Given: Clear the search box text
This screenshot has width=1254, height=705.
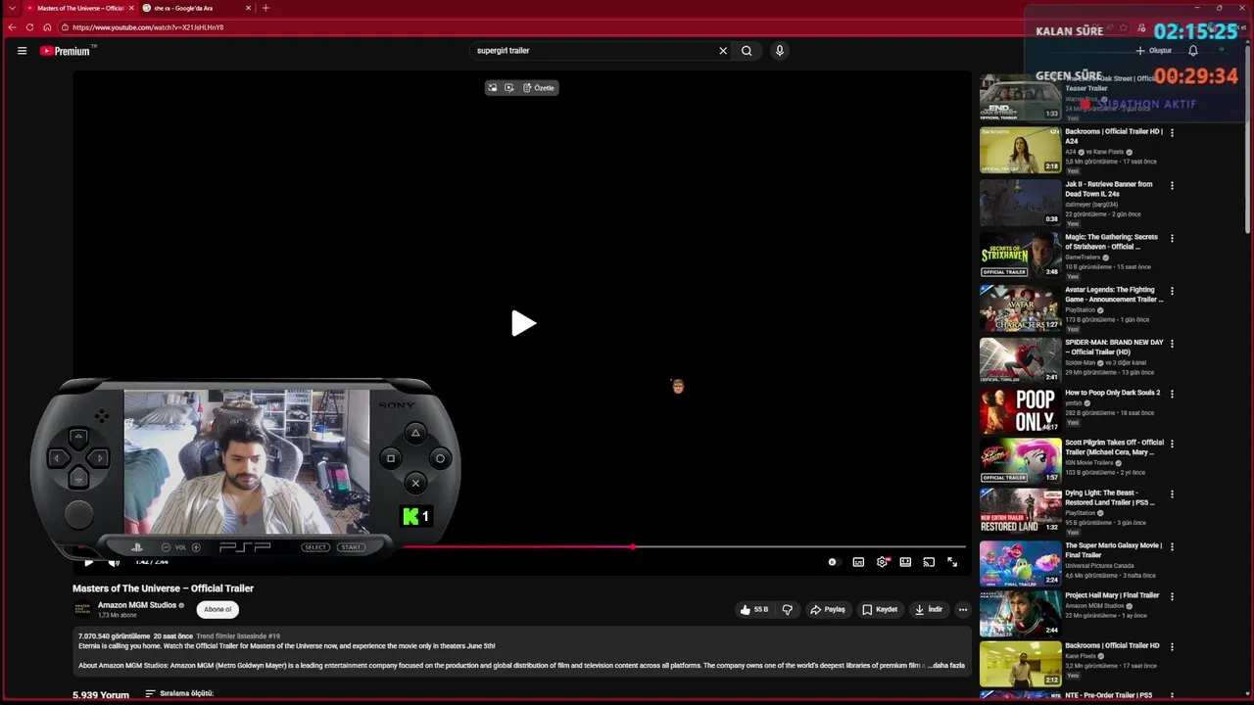Looking at the screenshot, I should 723,51.
